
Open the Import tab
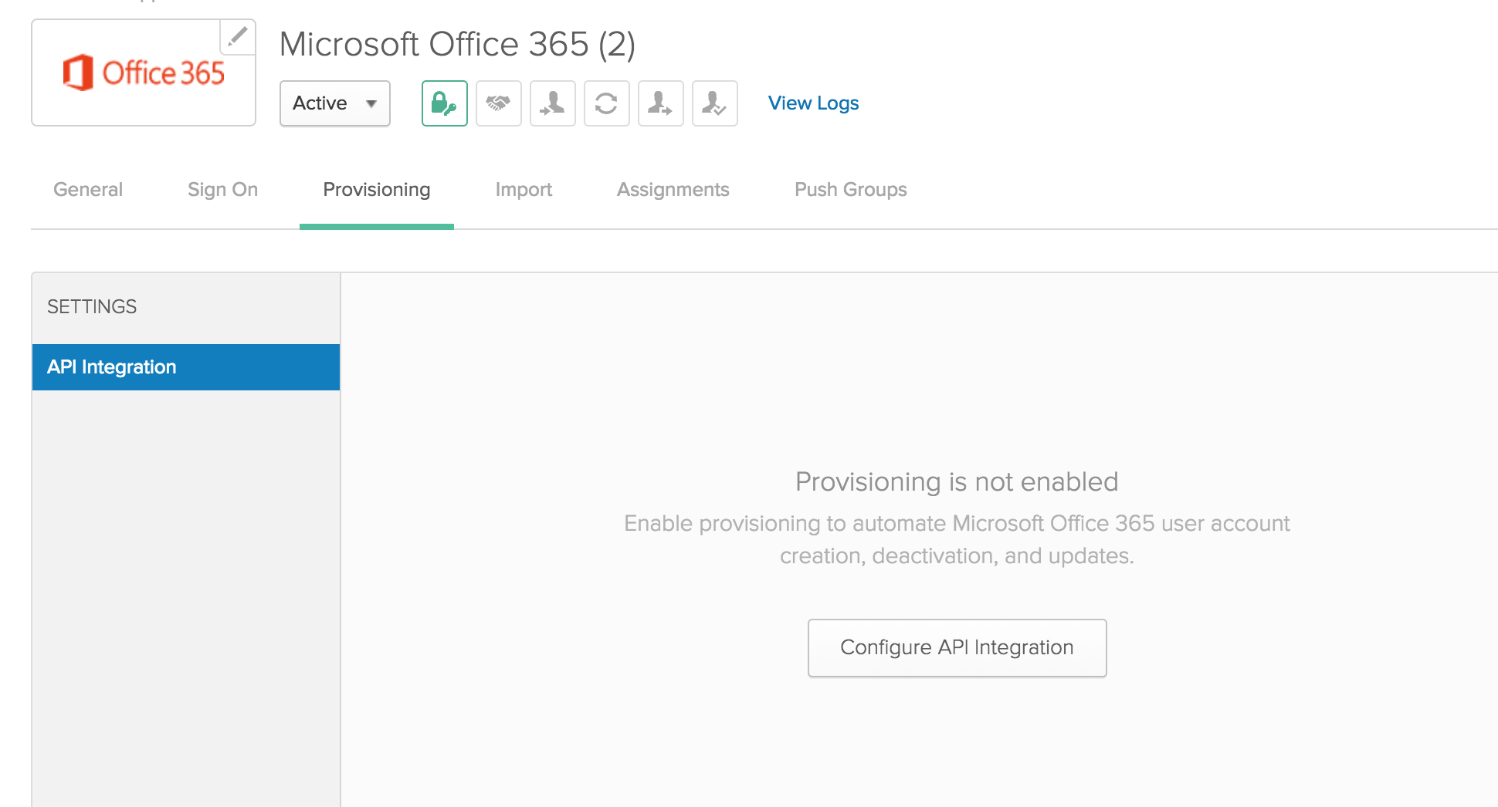point(524,190)
